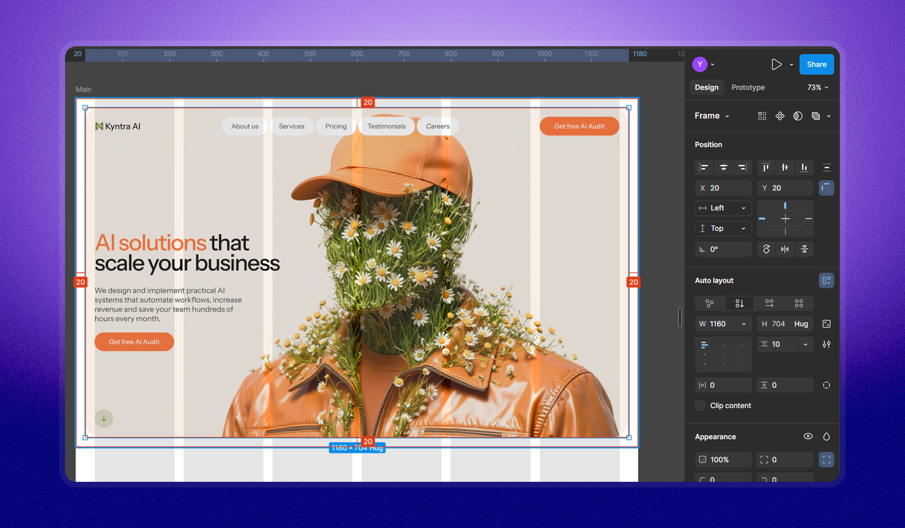Switch to the Prototype tab
This screenshot has width=905, height=528.
tap(748, 88)
